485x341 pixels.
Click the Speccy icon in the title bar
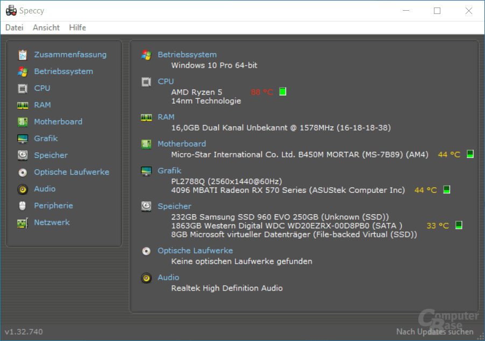pyautogui.click(x=10, y=10)
